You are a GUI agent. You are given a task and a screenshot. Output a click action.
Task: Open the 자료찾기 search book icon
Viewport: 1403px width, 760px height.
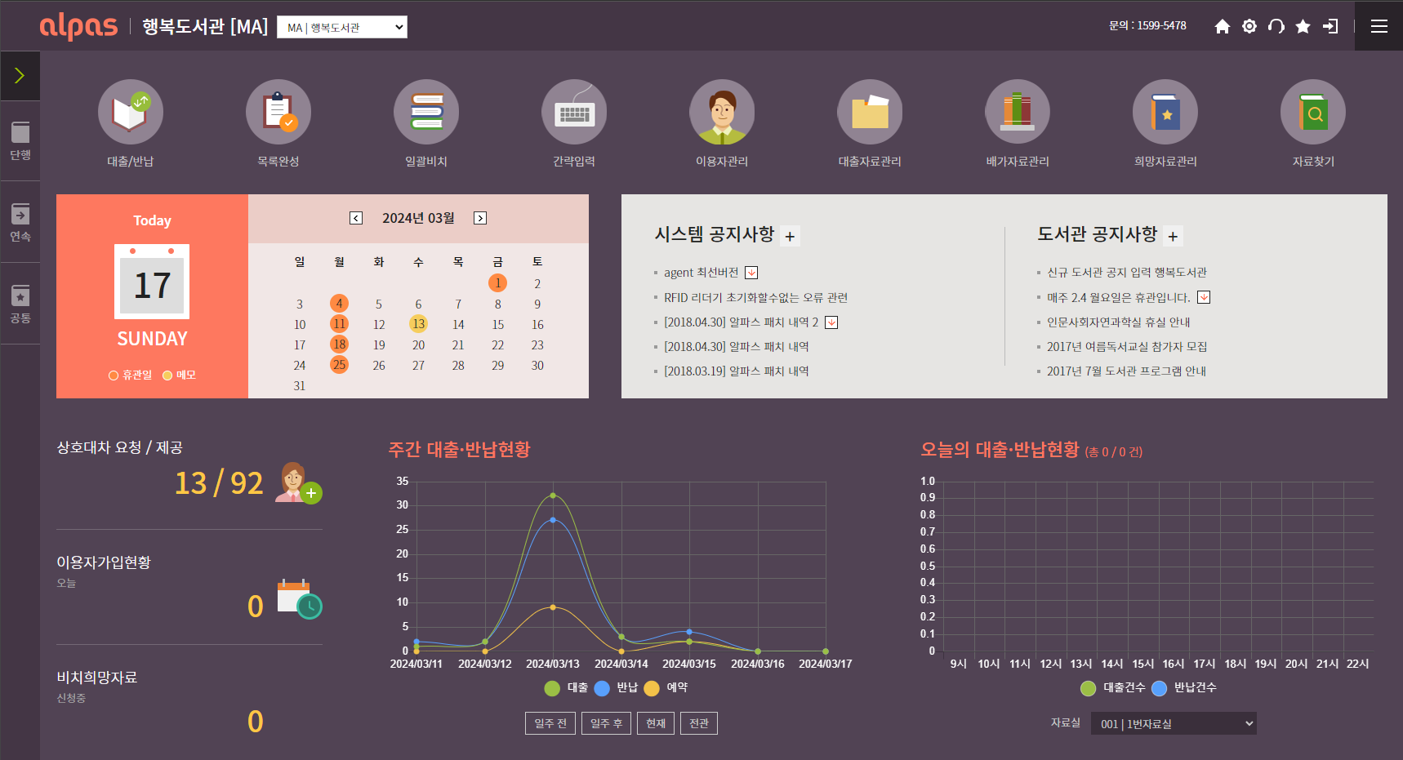pyautogui.click(x=1313, y=112)
